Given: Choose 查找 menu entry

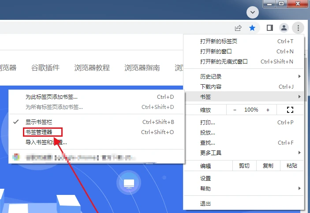Looking at the screenshot, I should click(x=243, y=143).
